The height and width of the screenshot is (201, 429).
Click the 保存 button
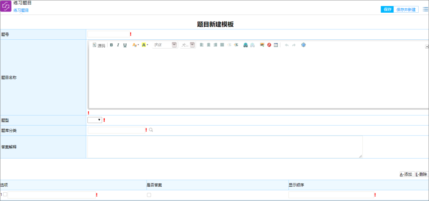pos(387,10)
